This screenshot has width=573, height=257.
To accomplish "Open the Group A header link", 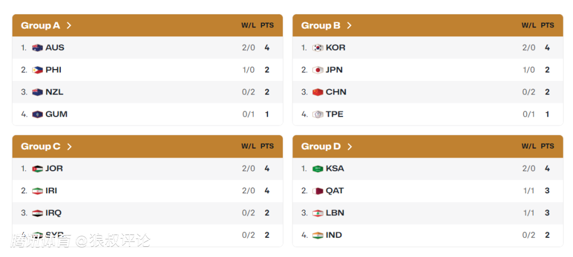I will pyautogui.click(x=41, y=26).
